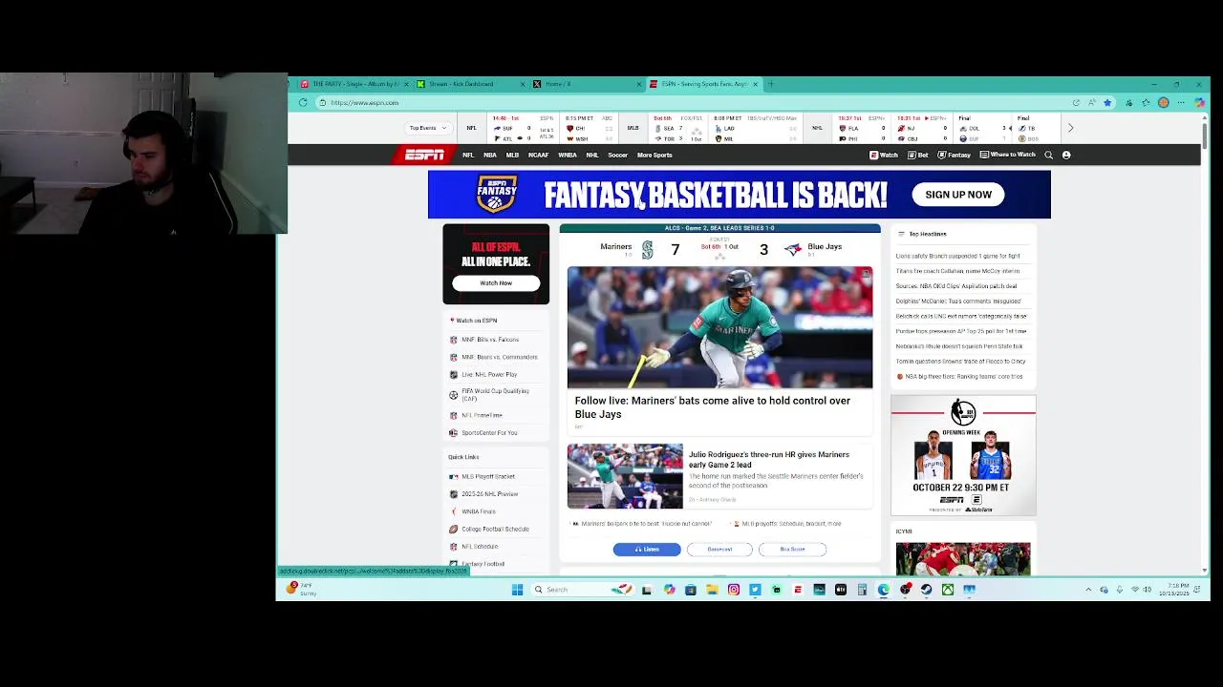
Task: Open File Explorer from the taskbar
Action: 712,590
